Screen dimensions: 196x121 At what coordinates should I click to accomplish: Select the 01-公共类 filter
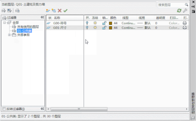coord(24,31)
